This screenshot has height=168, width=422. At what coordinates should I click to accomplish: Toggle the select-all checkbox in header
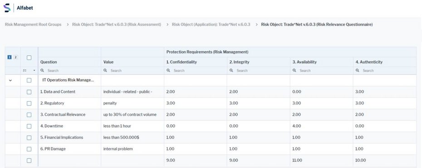click(x=29, y=58)
